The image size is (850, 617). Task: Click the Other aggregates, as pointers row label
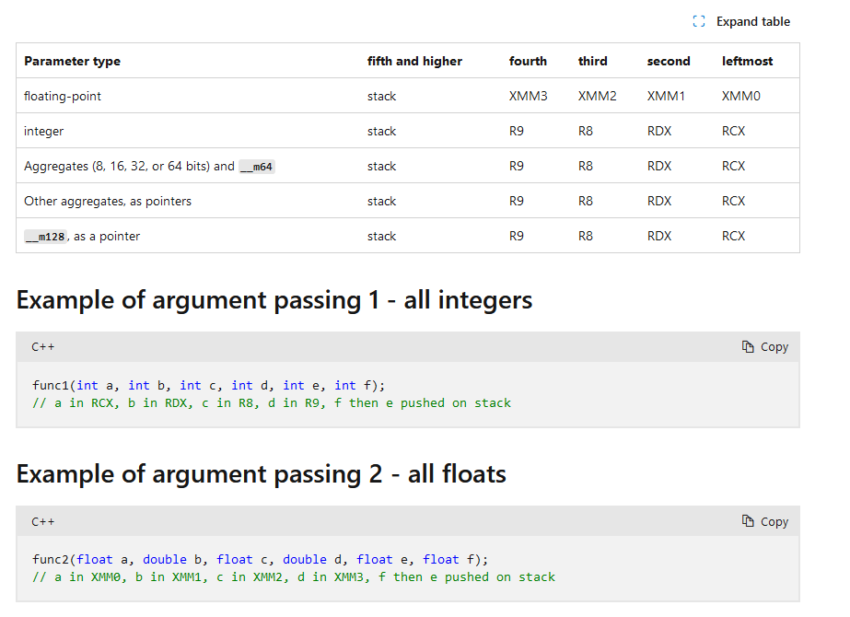pos(108,201)
